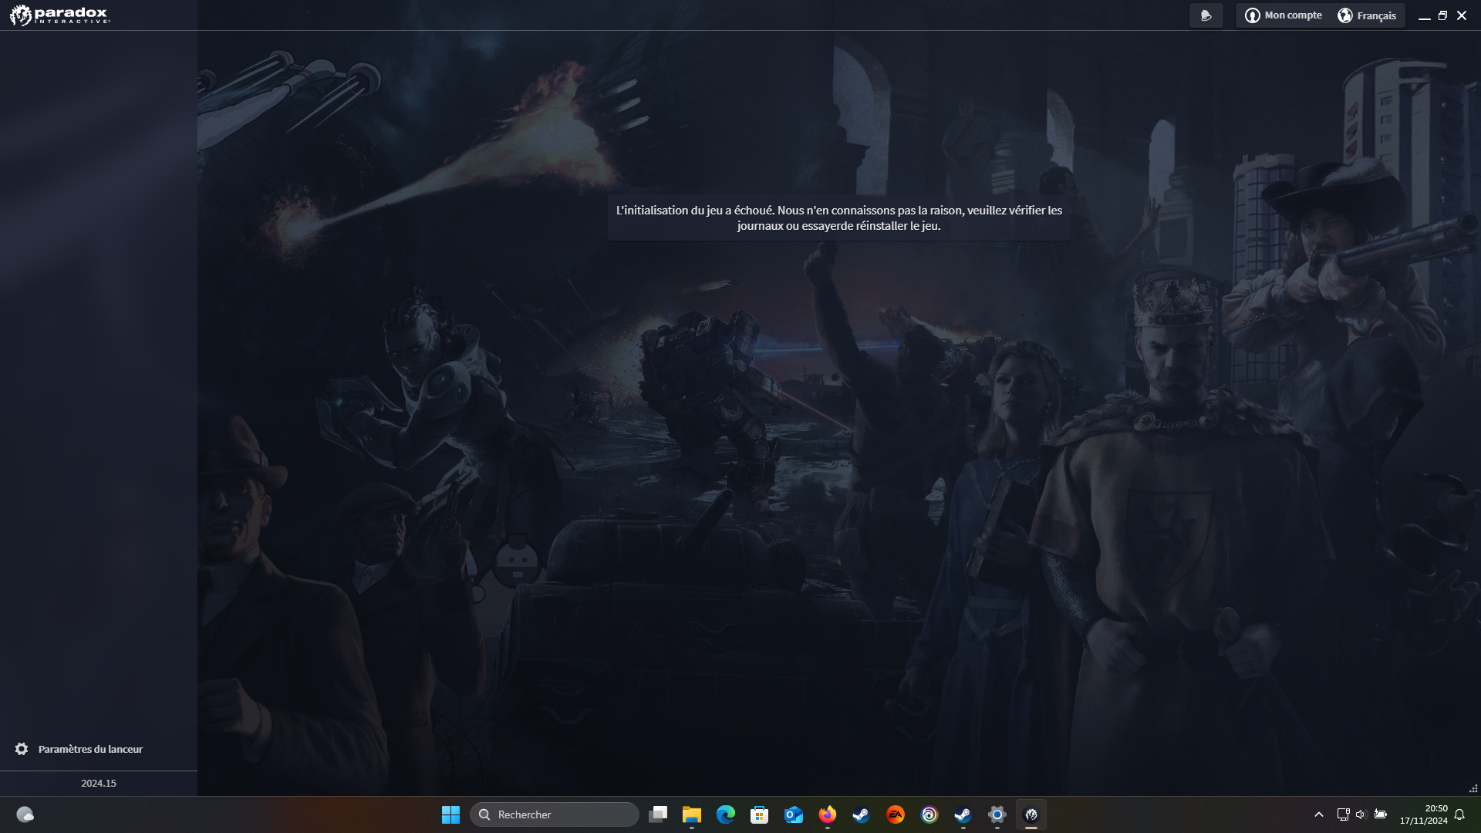Open Firefox from the taskbar
The width and height of the screenshot is (1481, 833).
828,814
